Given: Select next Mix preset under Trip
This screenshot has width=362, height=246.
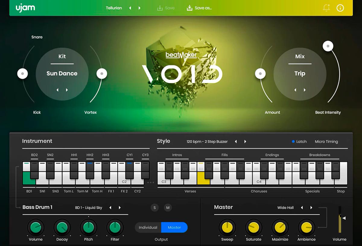Looking at the screenshot, I should pyautogui.click(x=305, y=90).
